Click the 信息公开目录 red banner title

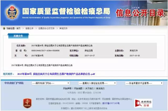pyautogui.click(x=140, y=13)
